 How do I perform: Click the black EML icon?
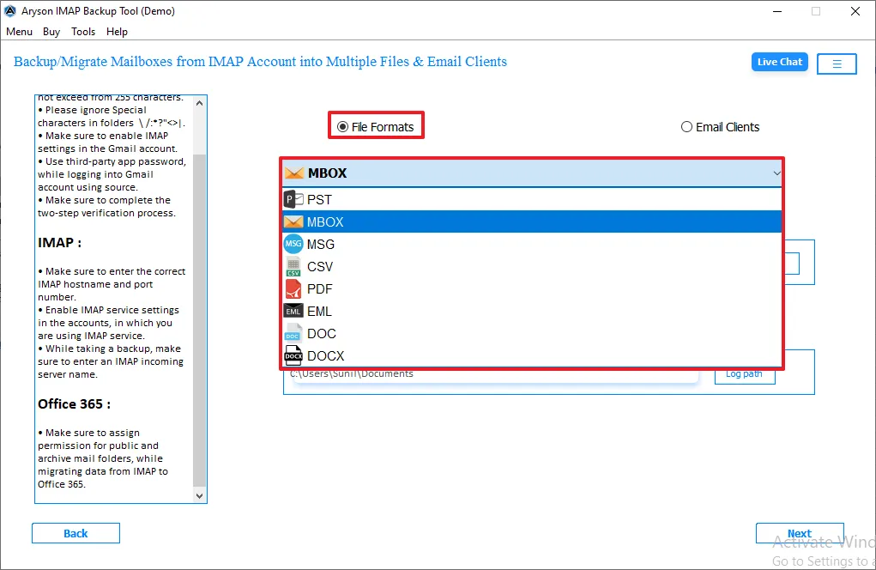294,311
